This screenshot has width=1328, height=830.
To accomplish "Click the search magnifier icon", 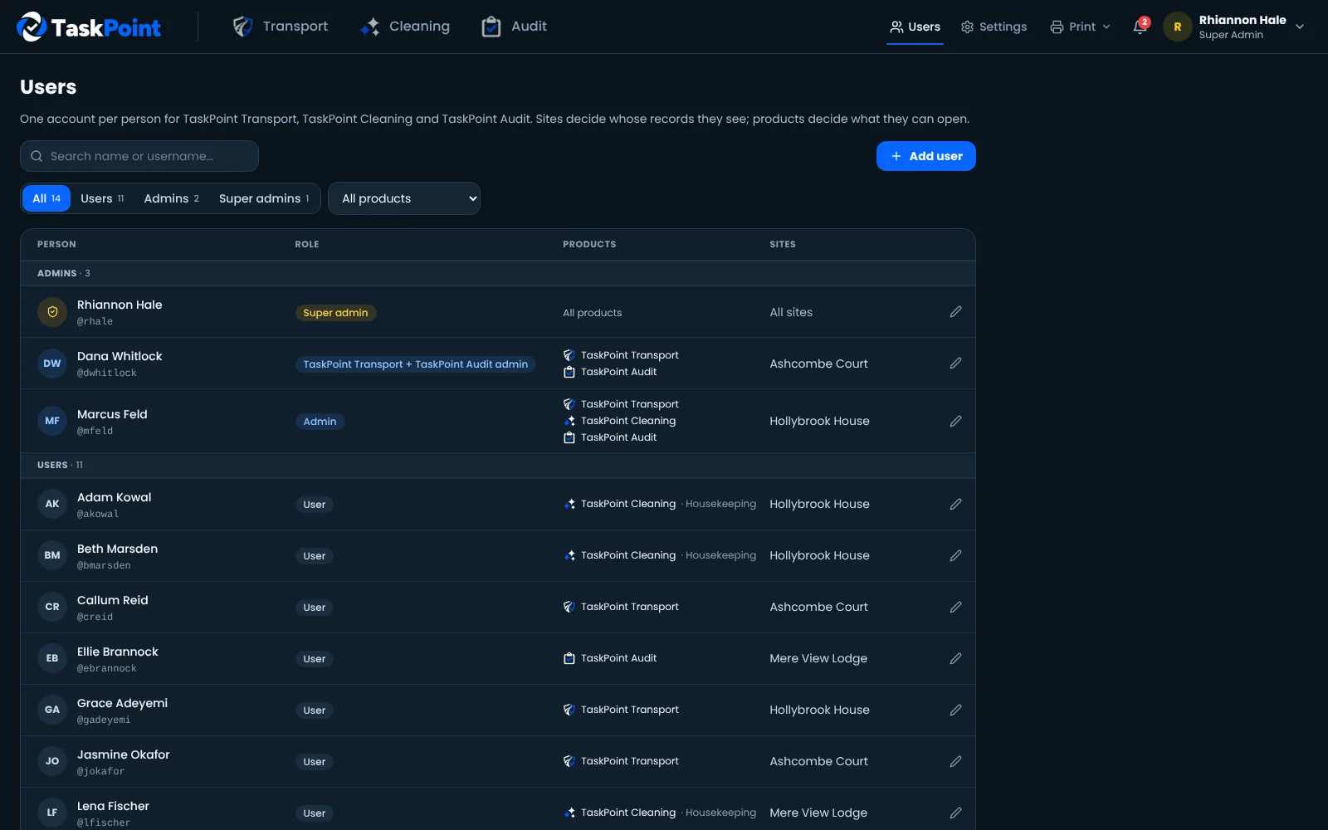I will point(37,156).
